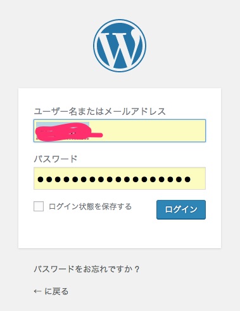Click the white W letter inside the logo
Screen dimensions: 240x311
click(118, 48)
